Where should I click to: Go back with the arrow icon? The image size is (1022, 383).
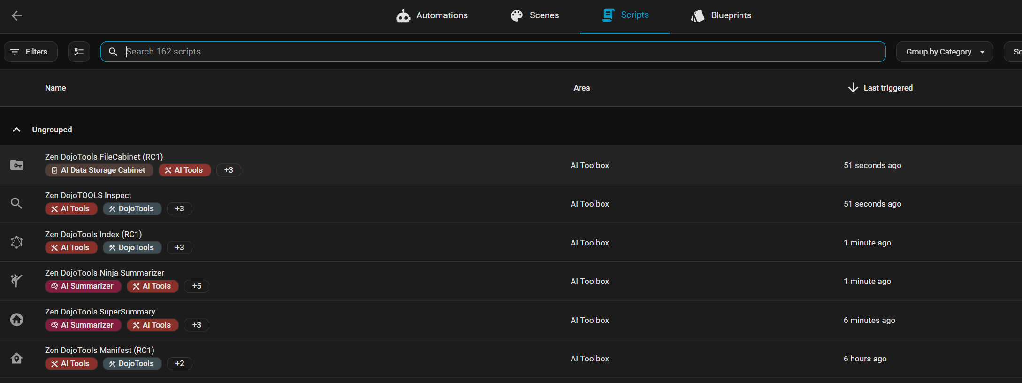(x=17, y=16)
